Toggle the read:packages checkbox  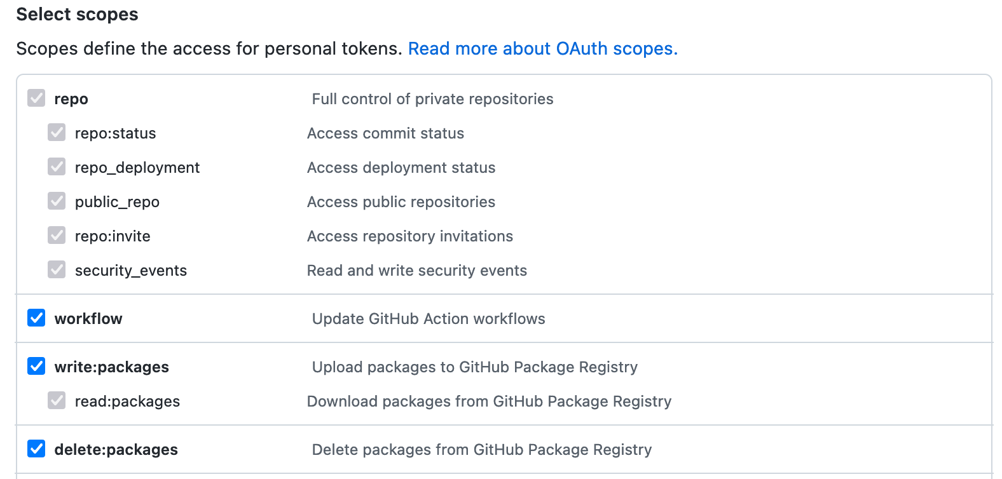57,400
